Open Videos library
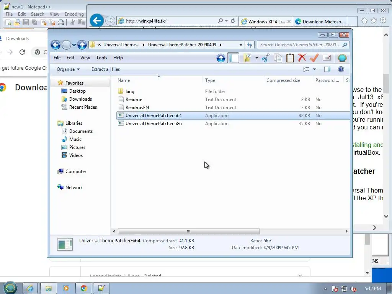392x294 pixels. (76, 155)
